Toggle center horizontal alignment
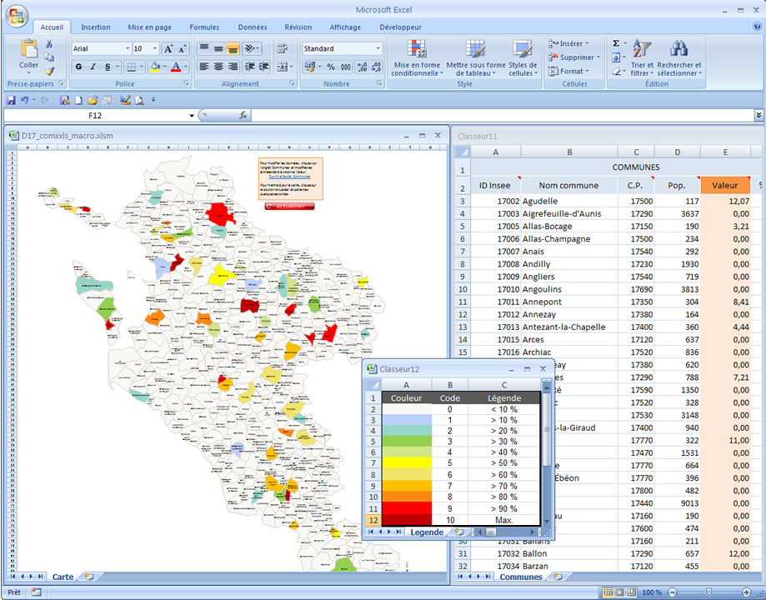 click(x=218, y=67)
